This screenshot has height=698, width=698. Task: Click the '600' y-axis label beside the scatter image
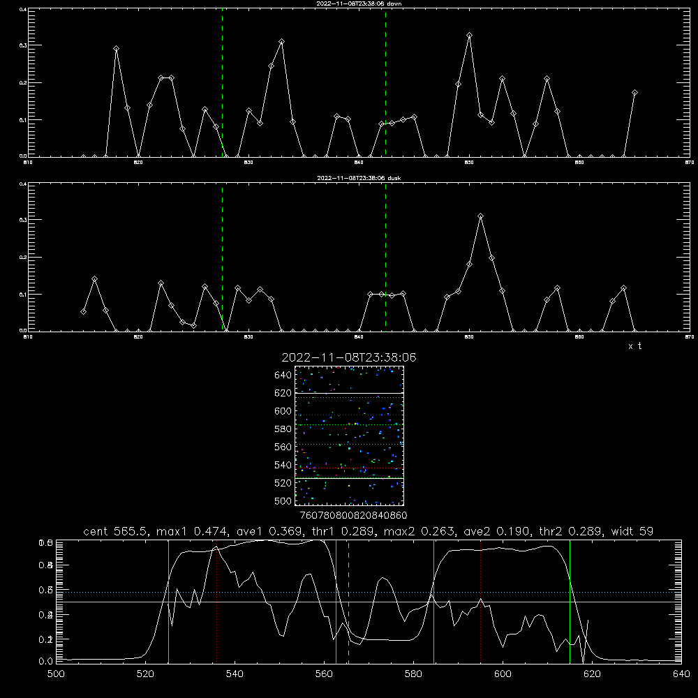pyautogui.click(x=283, y=411)
